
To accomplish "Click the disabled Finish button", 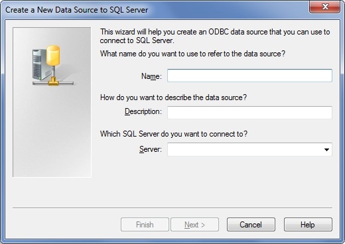I will pos(145,225).
